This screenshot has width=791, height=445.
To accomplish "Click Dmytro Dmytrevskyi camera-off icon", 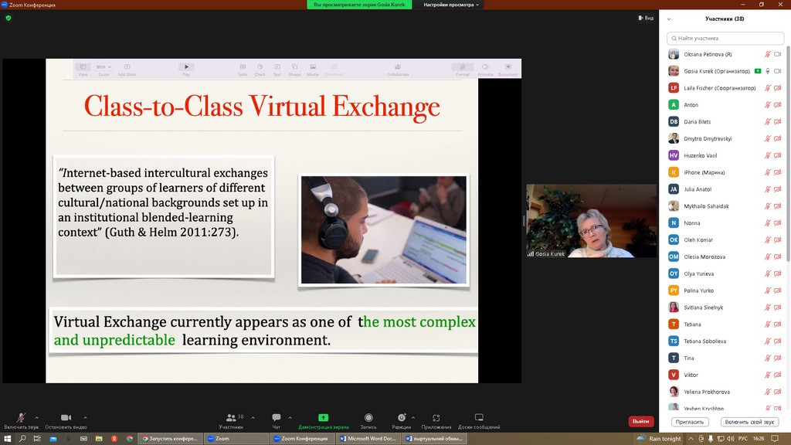I will coord(777,139).
